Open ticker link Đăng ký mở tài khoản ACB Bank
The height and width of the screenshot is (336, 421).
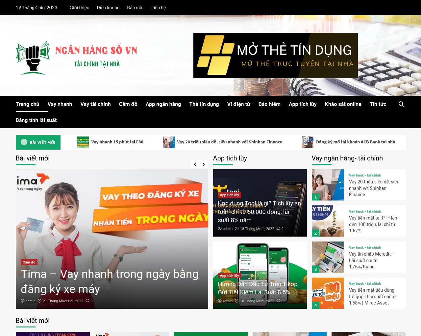(x=356, y=142)
